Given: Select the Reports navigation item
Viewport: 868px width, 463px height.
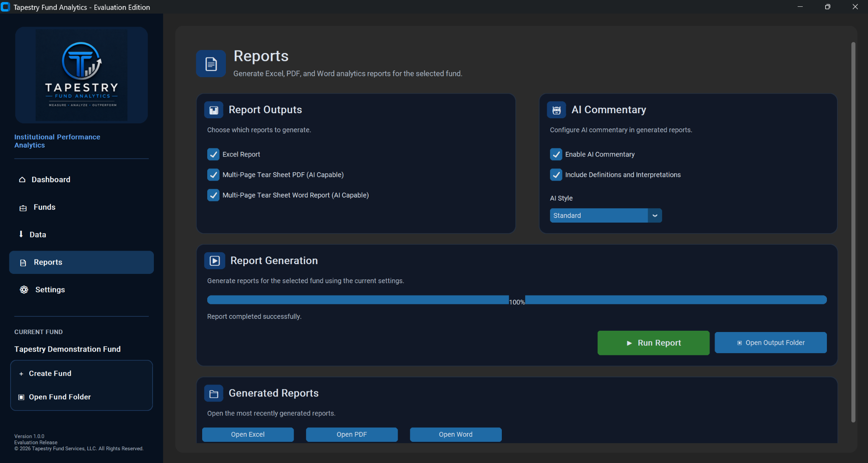Looking at the screenshot, I should pos(81,262).
